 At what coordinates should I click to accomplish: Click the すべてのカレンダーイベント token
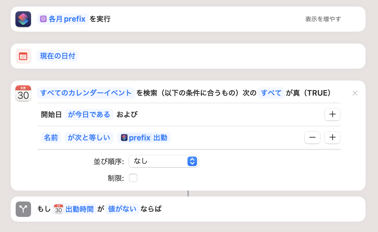(x=86, y=93)
